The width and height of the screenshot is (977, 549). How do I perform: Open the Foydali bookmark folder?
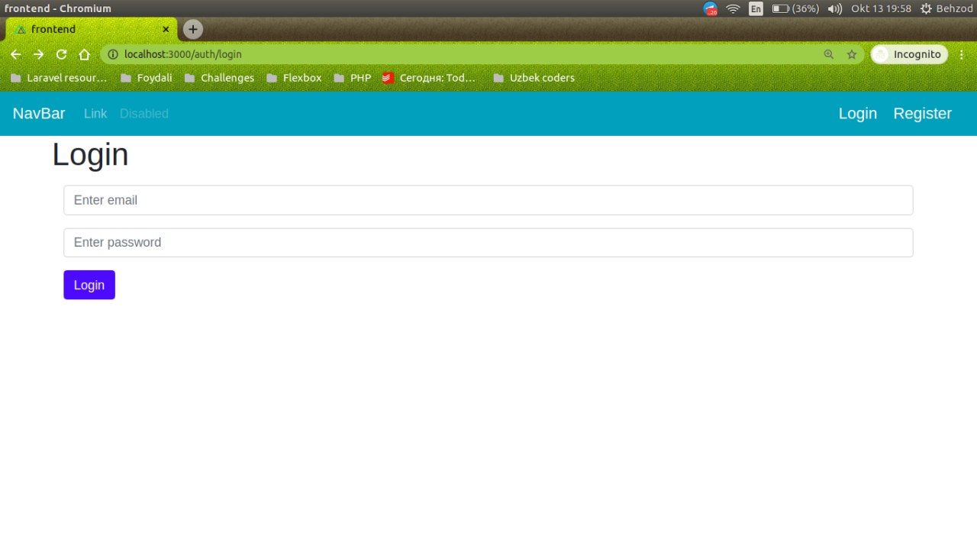tap(147, 78)
